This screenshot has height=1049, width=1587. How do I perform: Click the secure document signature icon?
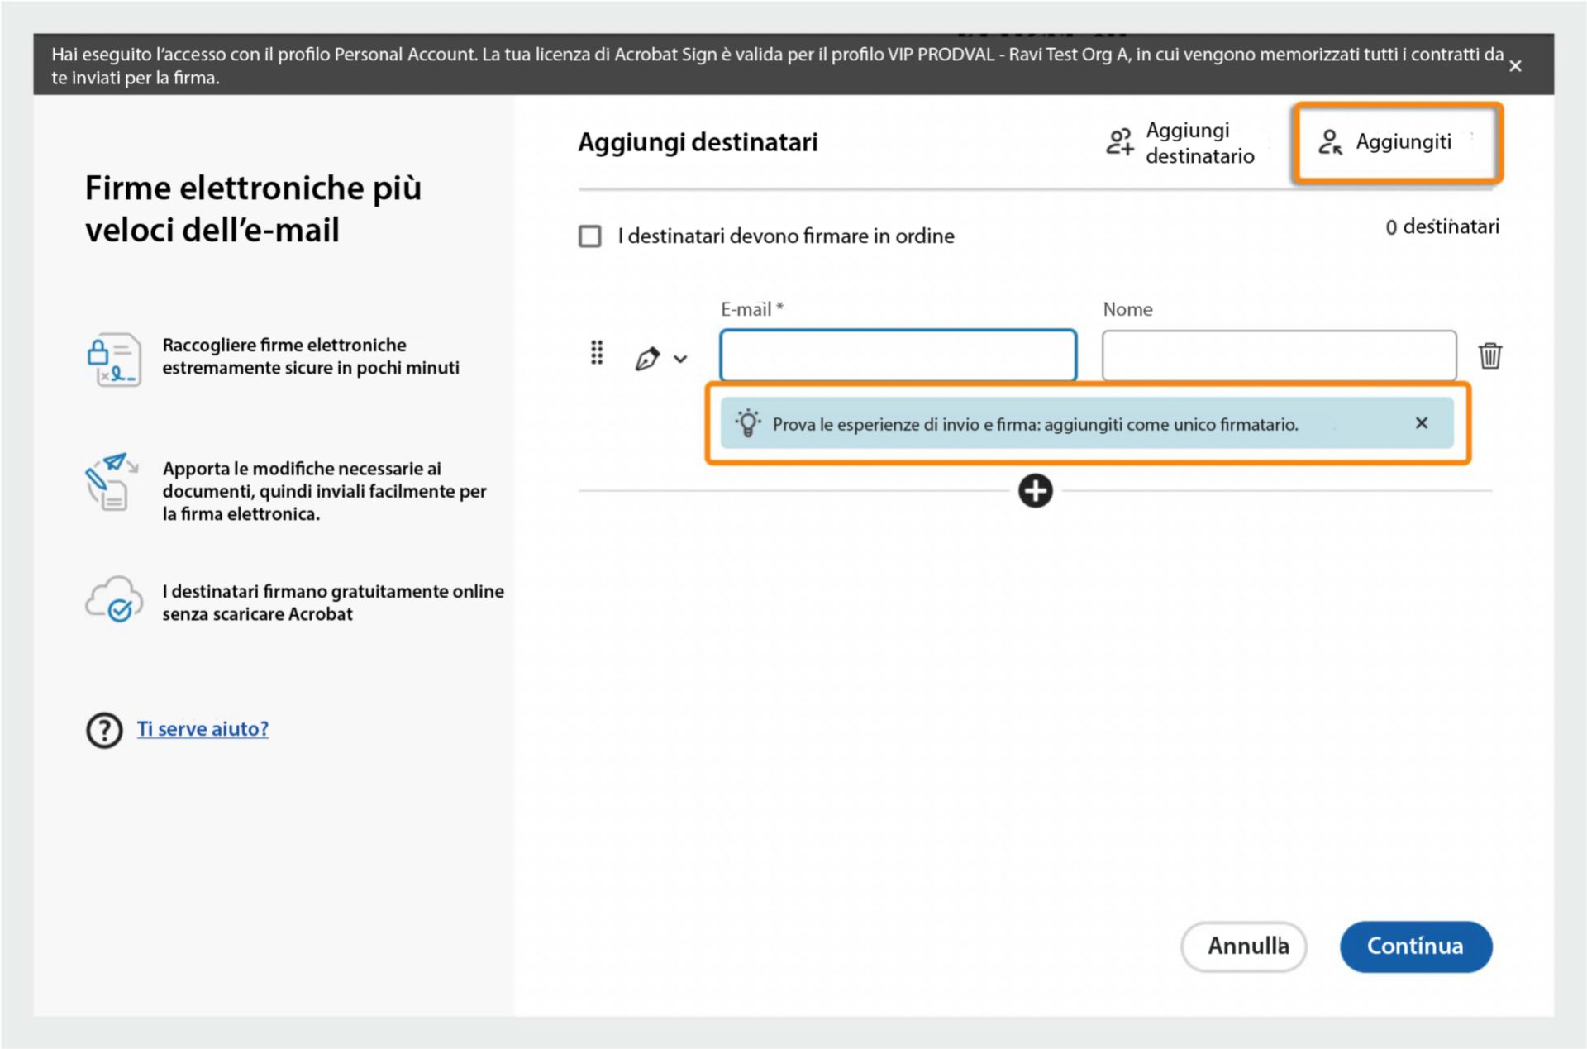[x=114, y=360]
